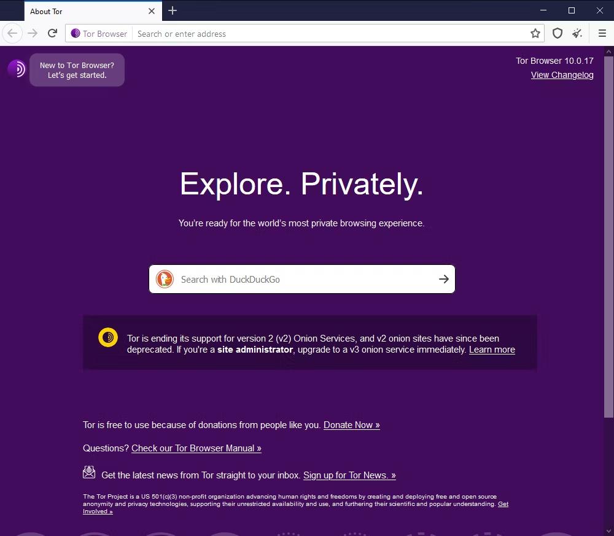Image resolution: width=614 pixels, height=536 pixels.
Task: Open the hamburger application menu
Action: [x=602, y=33]
